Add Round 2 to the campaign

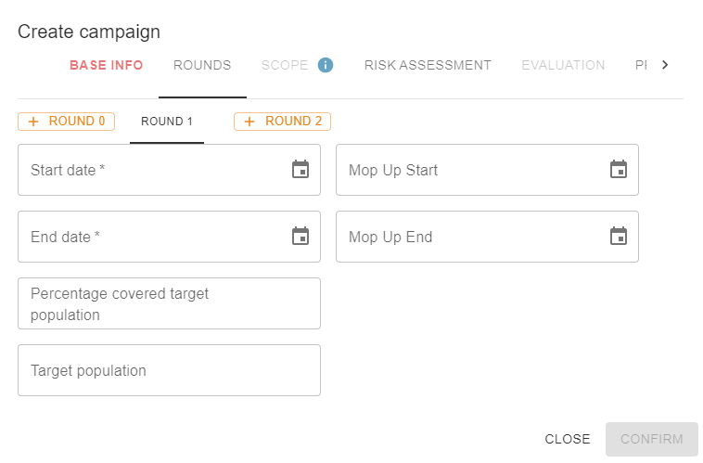tap(282, 122)
